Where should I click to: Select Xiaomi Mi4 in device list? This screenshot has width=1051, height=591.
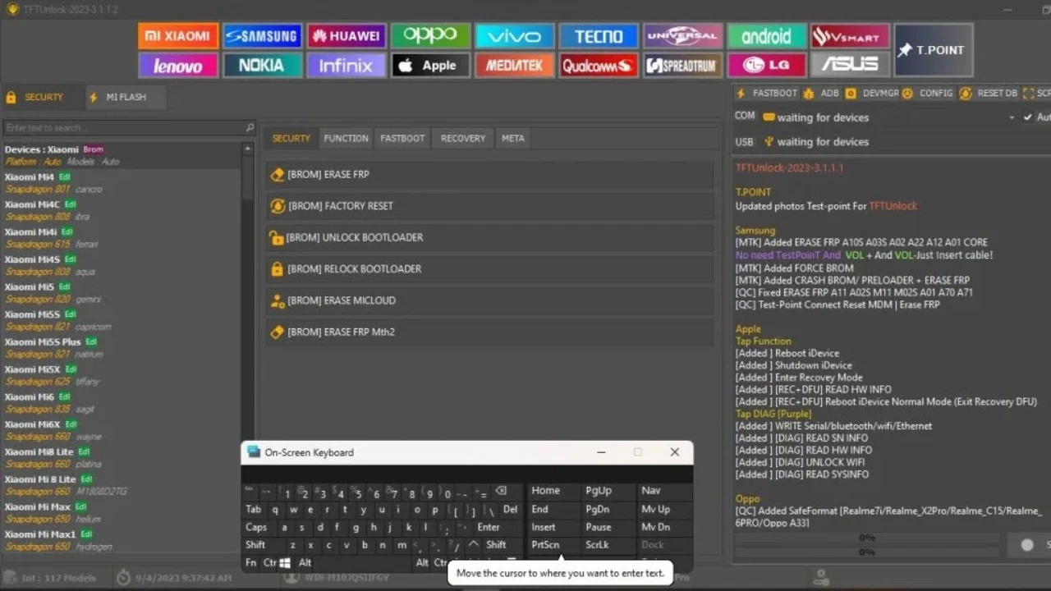122,182
